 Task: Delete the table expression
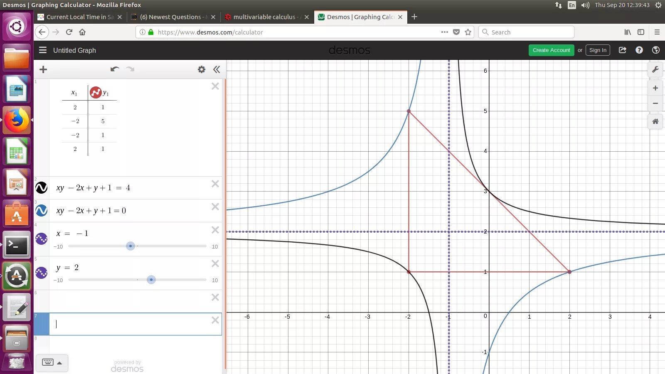coord(215,86)
